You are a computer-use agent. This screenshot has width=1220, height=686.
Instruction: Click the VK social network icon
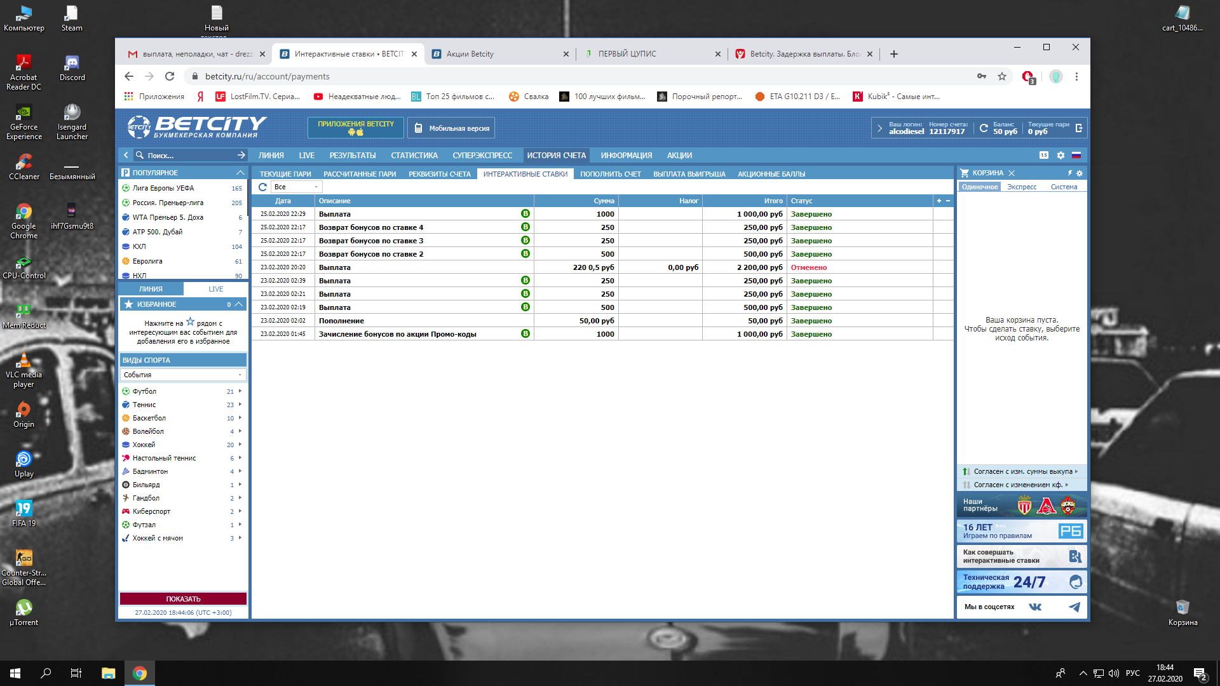tap(1035, 607)
